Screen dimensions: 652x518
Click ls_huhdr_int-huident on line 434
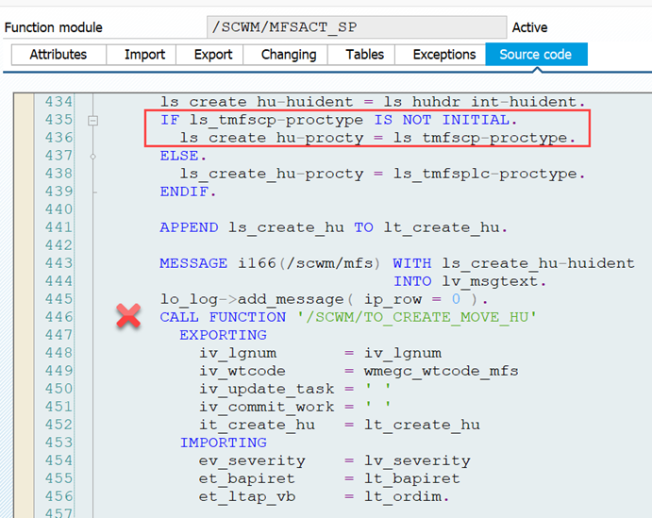pyautogui.click(x=480, y=102)
